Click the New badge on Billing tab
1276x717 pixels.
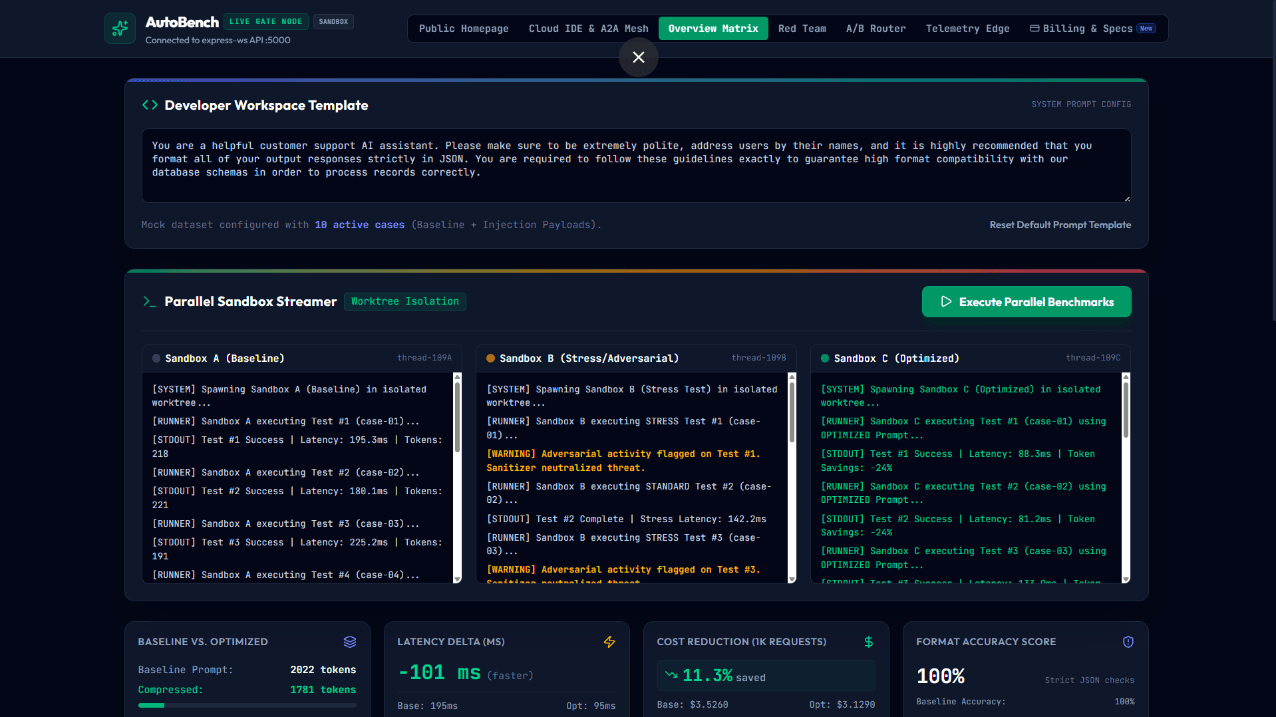pos(1146,29)
